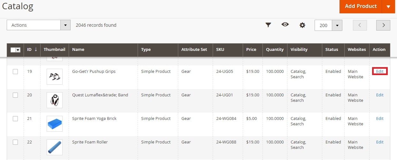Expand the select-all checkbox dropdown in header
The image size is (397, 160).
(x=18, y=50)
